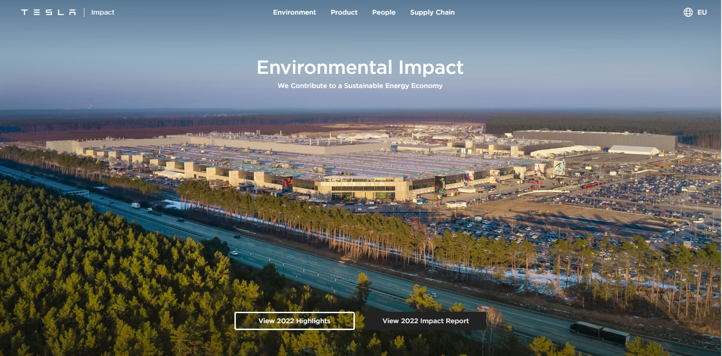Click the Tesla wordmark logo
722x356 pixels.
pos(48,12)
